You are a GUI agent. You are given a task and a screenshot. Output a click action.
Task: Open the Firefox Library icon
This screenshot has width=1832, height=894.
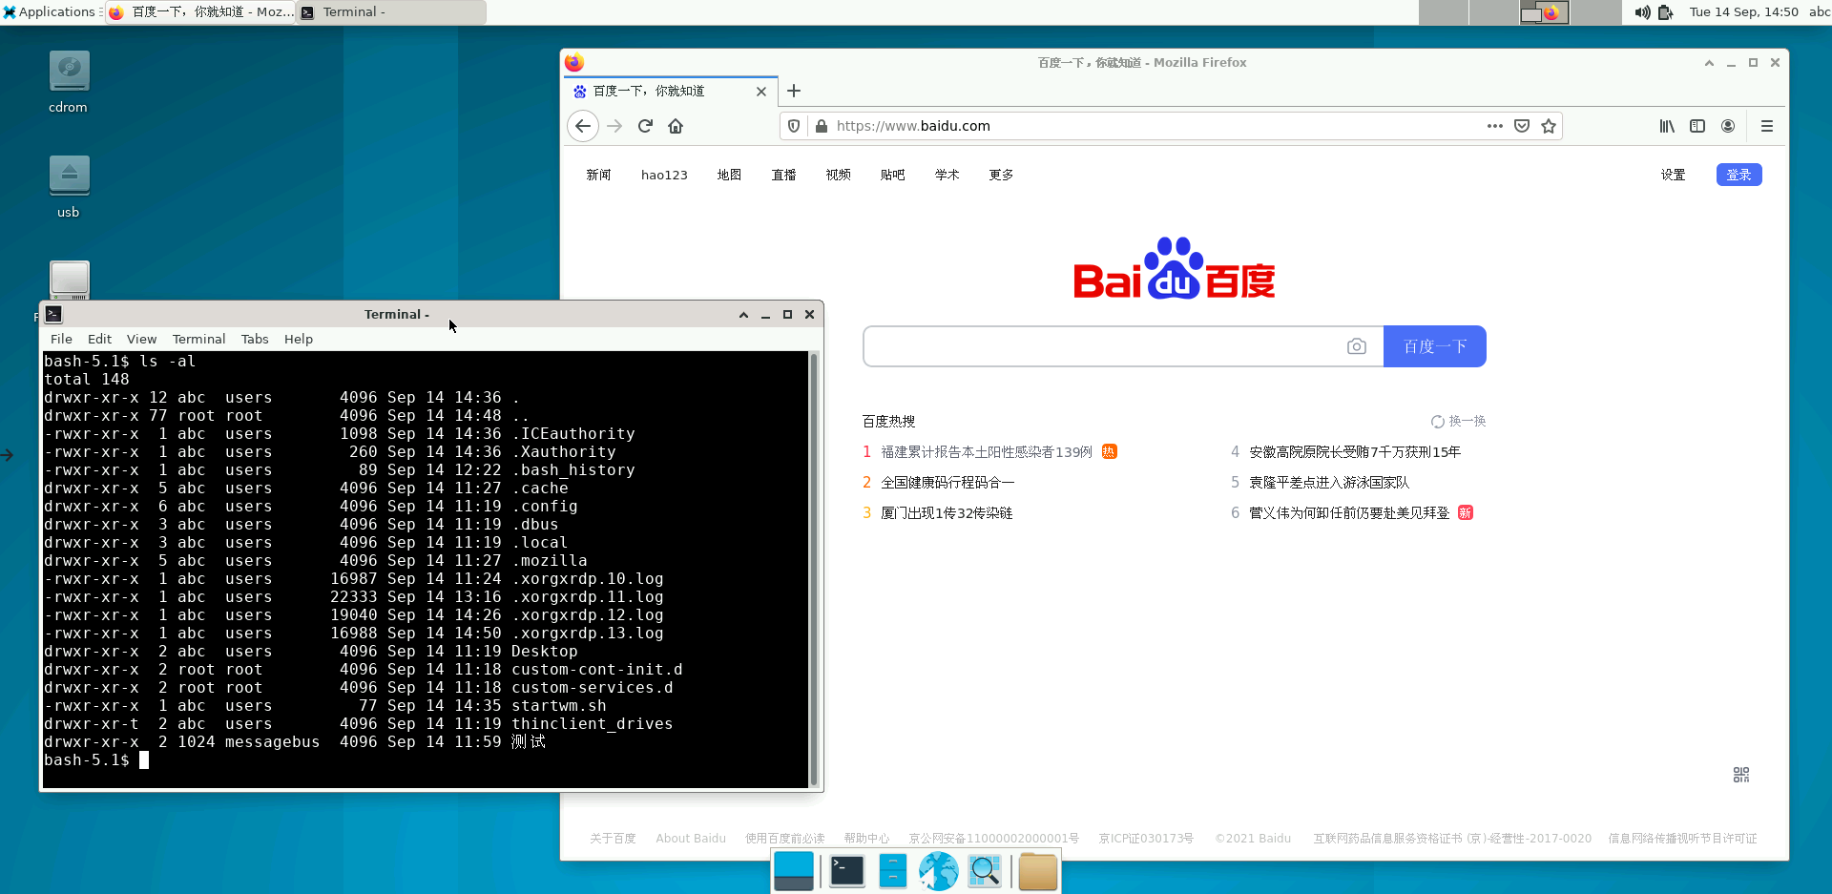tap(1667, 125)
